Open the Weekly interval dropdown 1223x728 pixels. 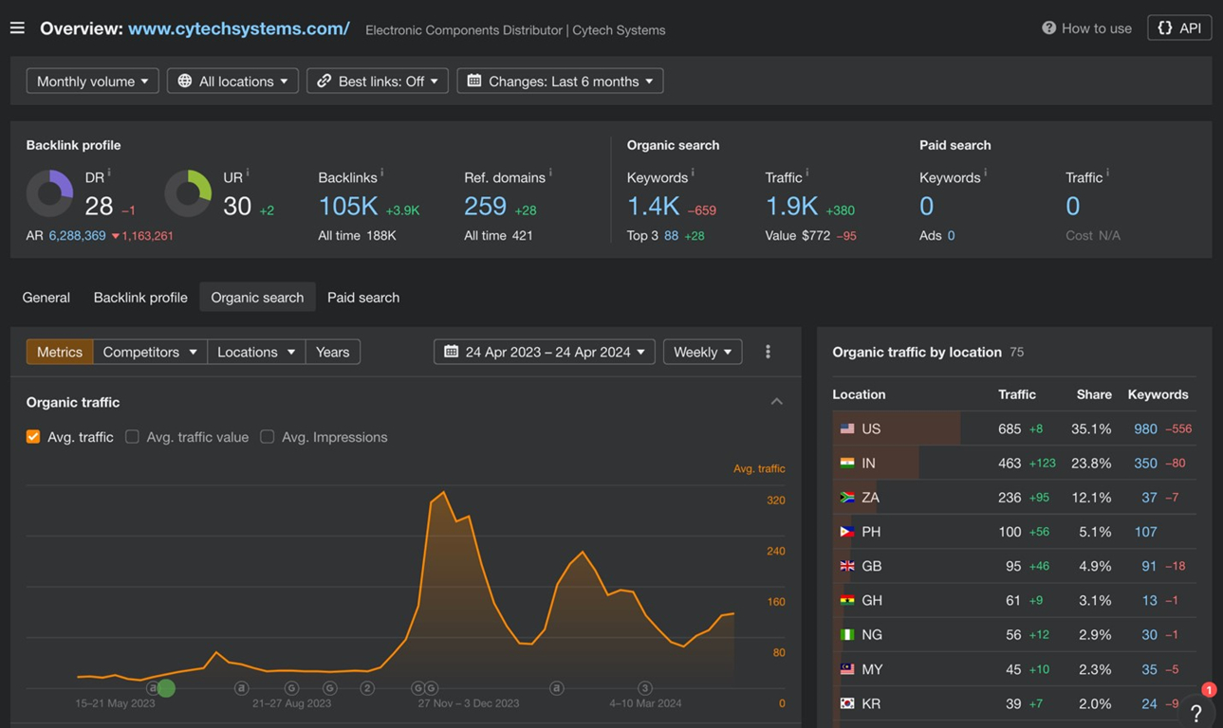pos(702,352)
